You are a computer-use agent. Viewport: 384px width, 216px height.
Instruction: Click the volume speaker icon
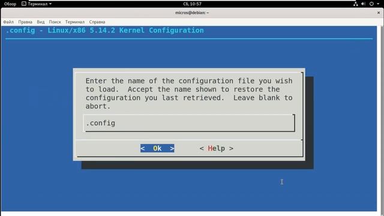pos(364,4)
